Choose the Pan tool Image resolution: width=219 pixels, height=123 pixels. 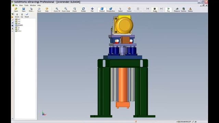pyautogui.click(x=92, y=10)
